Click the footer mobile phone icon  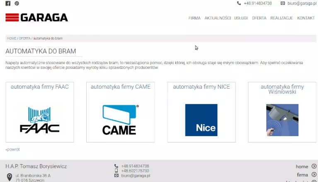point(116,170)
